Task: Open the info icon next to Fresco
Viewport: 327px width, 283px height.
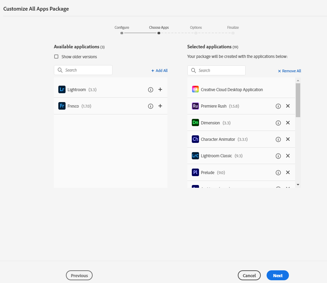Action: click(150, 106)
